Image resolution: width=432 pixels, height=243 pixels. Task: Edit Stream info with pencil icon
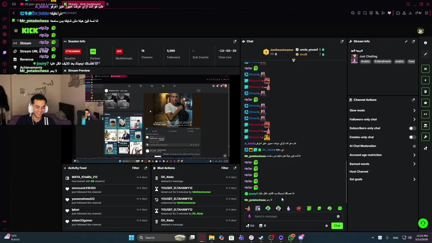[x=406, y=42]
